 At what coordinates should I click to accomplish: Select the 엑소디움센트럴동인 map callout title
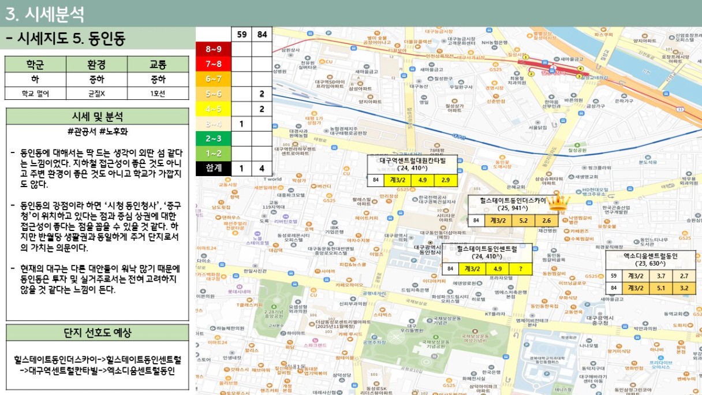pos(650,256)
